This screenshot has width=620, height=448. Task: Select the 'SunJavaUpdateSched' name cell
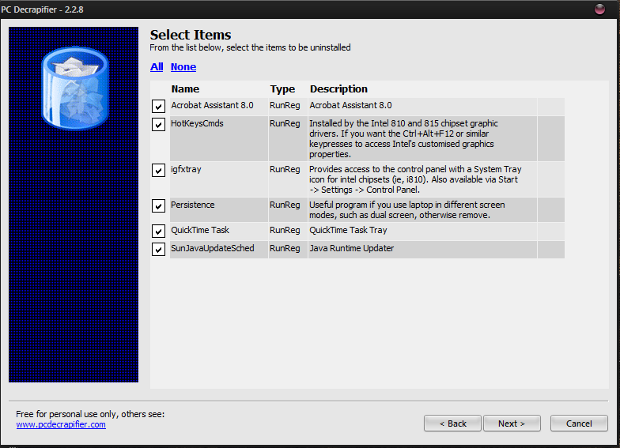click(x=219, y=250)
